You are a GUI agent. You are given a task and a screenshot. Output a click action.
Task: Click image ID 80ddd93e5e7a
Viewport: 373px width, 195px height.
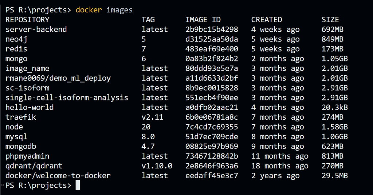(212, 68)
